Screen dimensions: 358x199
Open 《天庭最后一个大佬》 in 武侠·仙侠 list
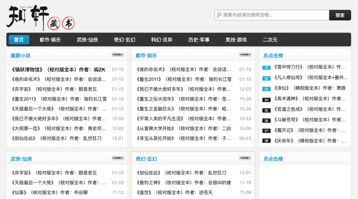point(59,182)
